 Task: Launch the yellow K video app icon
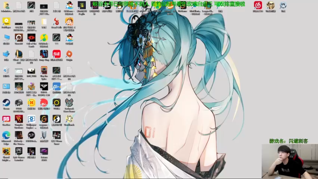(x=31, y=103)
